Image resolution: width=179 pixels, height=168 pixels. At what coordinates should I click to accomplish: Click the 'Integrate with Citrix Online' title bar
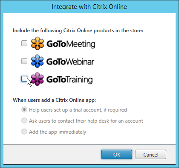pos(89,7)
